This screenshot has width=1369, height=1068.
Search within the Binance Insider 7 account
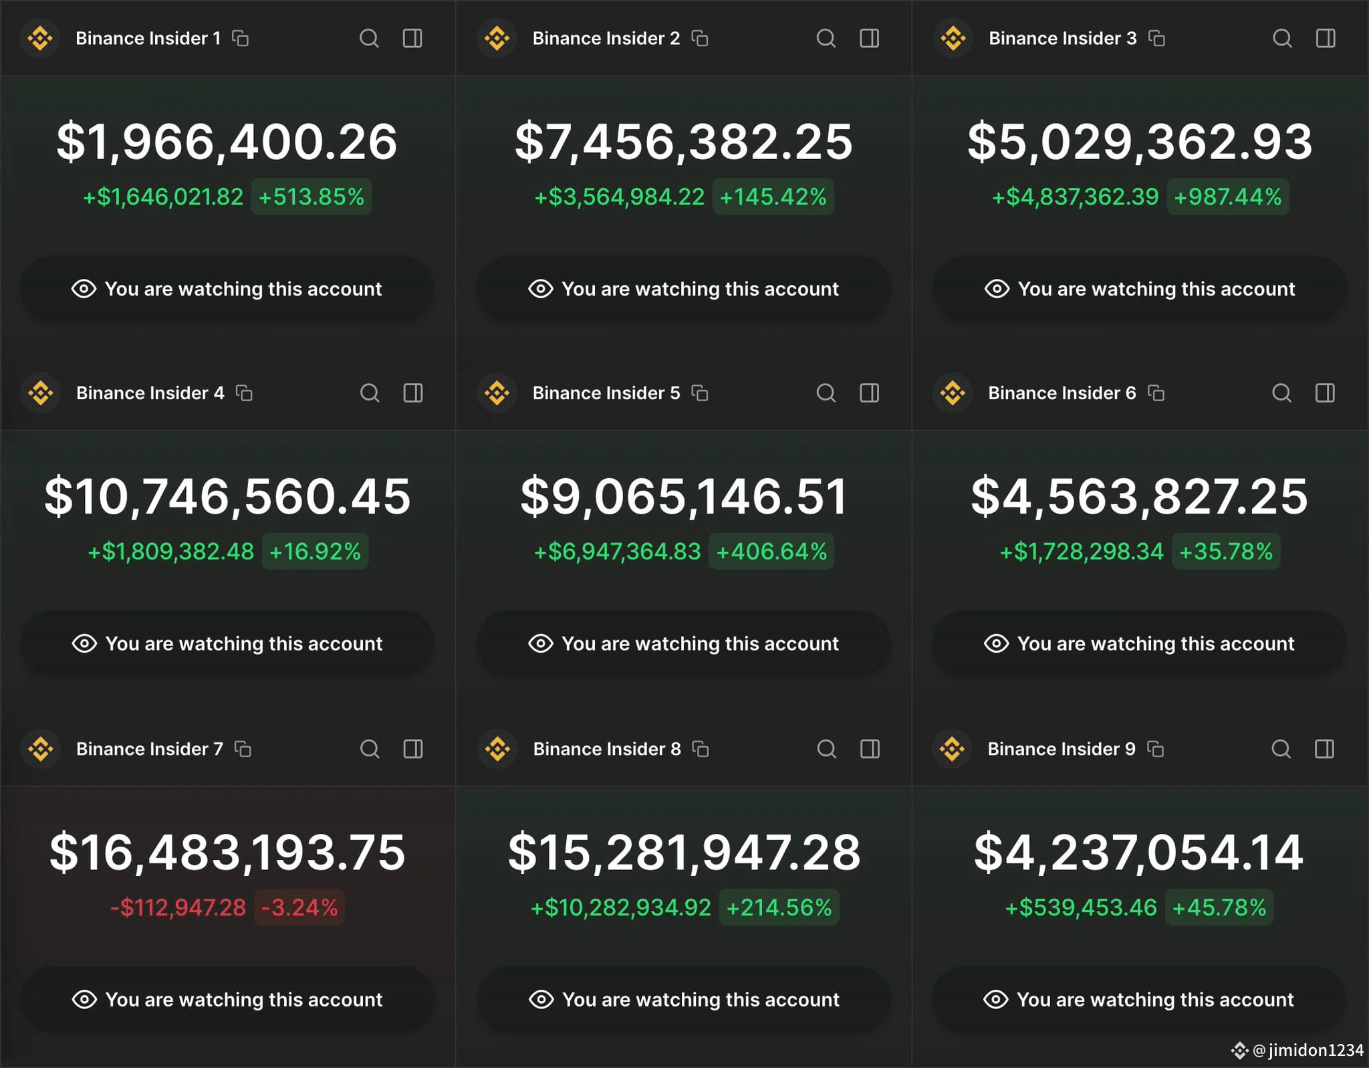(x=370, y=749)
